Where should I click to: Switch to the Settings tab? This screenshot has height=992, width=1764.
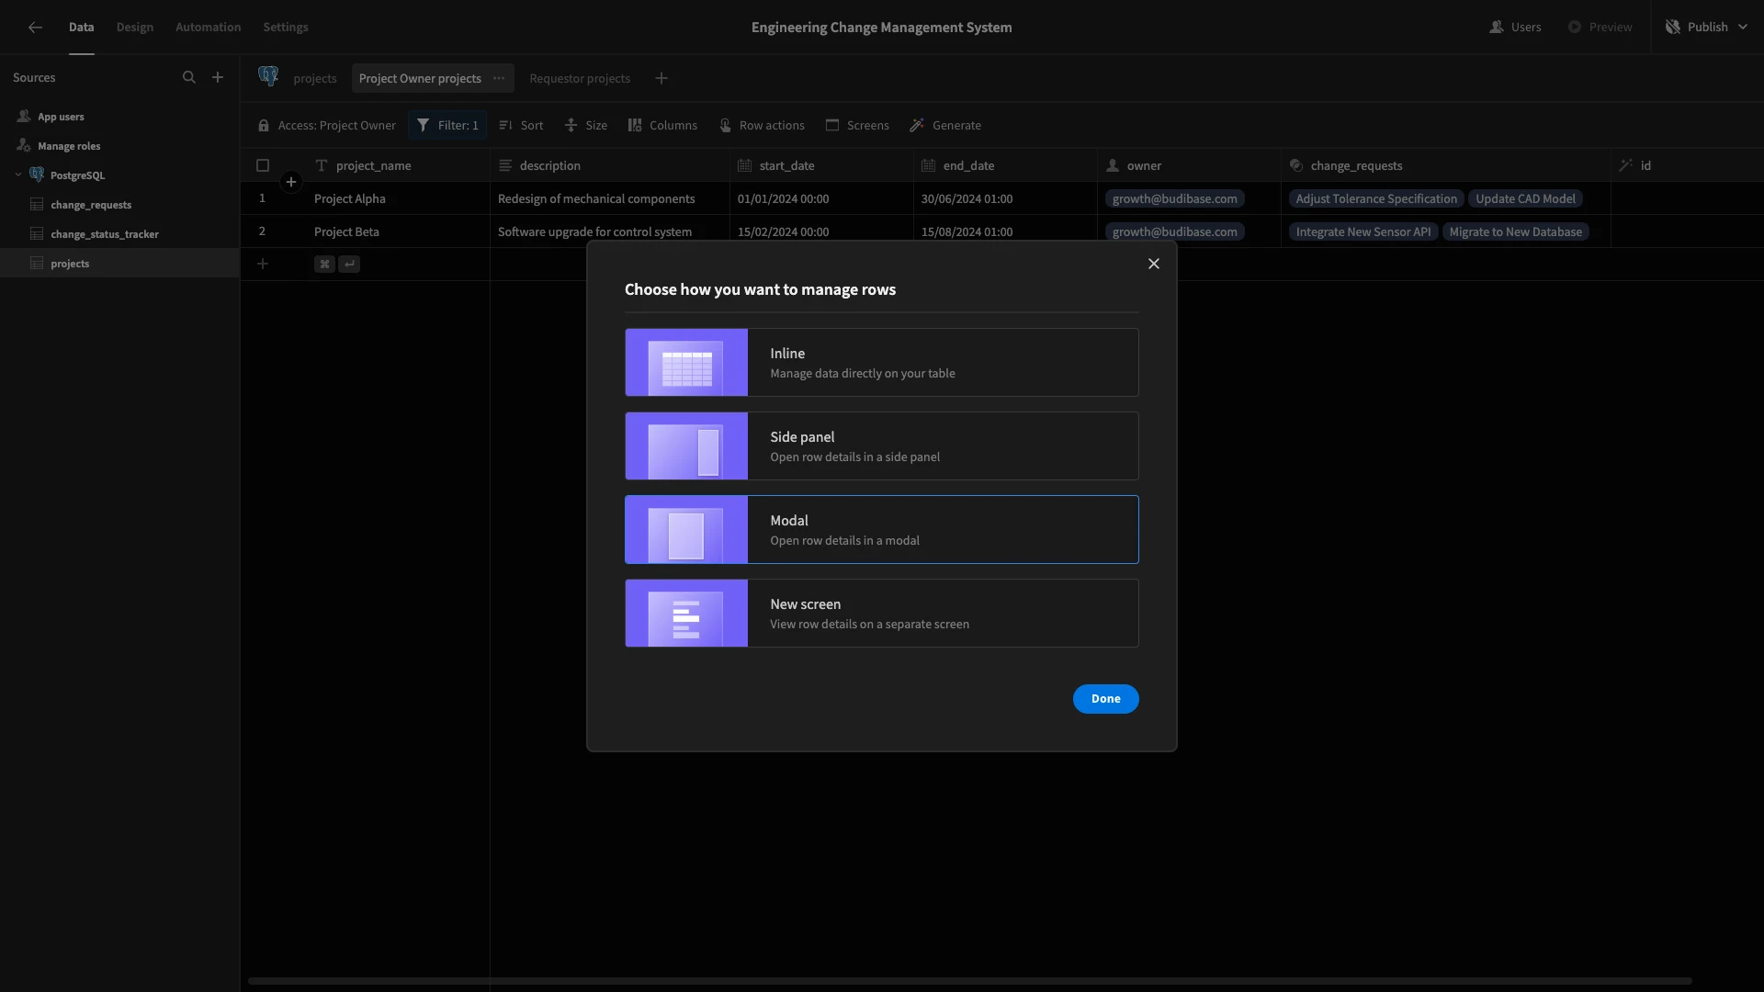point(286,28)
